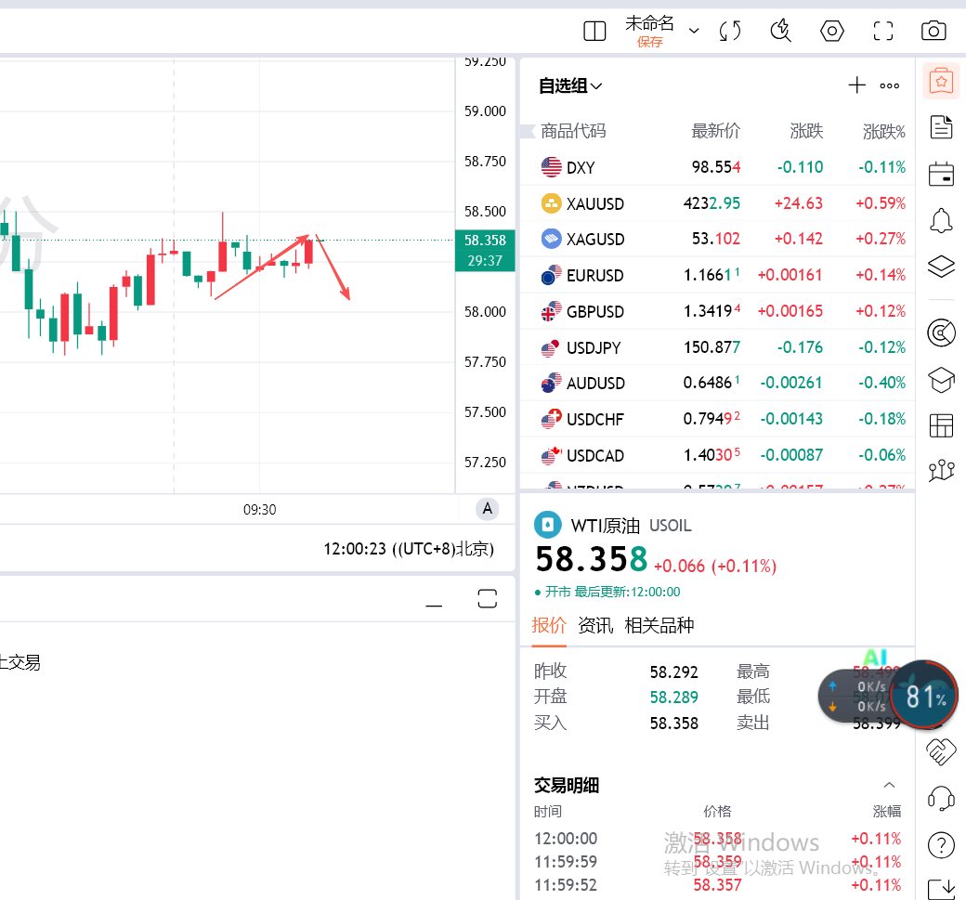Image resolution: width=966 pixels, height=900 pixels.
Task: Open chart settings hexagon icon
Action: click(x=831, y=32)
